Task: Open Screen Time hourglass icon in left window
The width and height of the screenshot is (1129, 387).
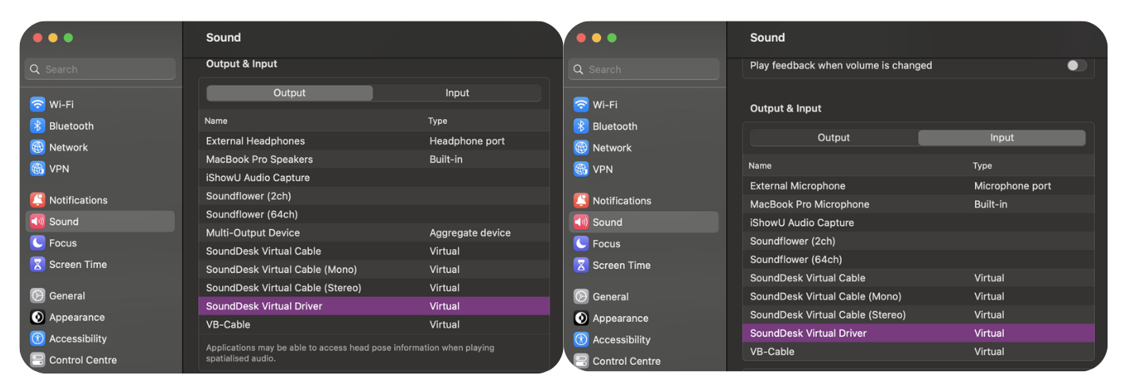Action: pos(37,264)
